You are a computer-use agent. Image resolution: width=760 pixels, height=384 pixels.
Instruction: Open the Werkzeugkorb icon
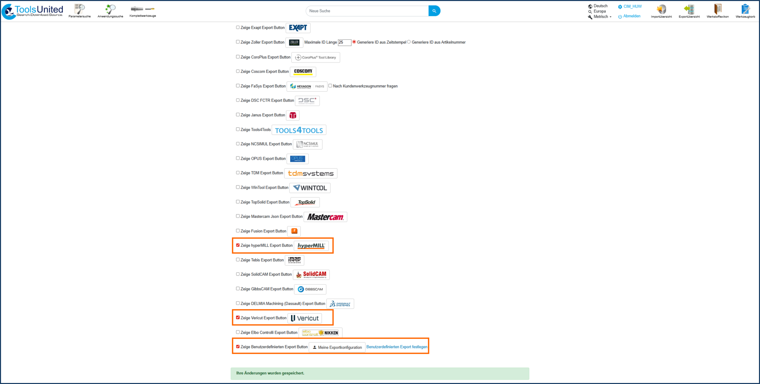click(x=745, y=11)
